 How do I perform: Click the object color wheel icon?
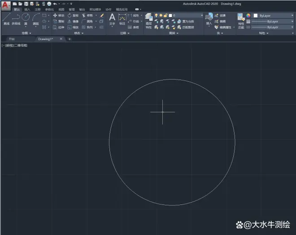pos(248,16)
